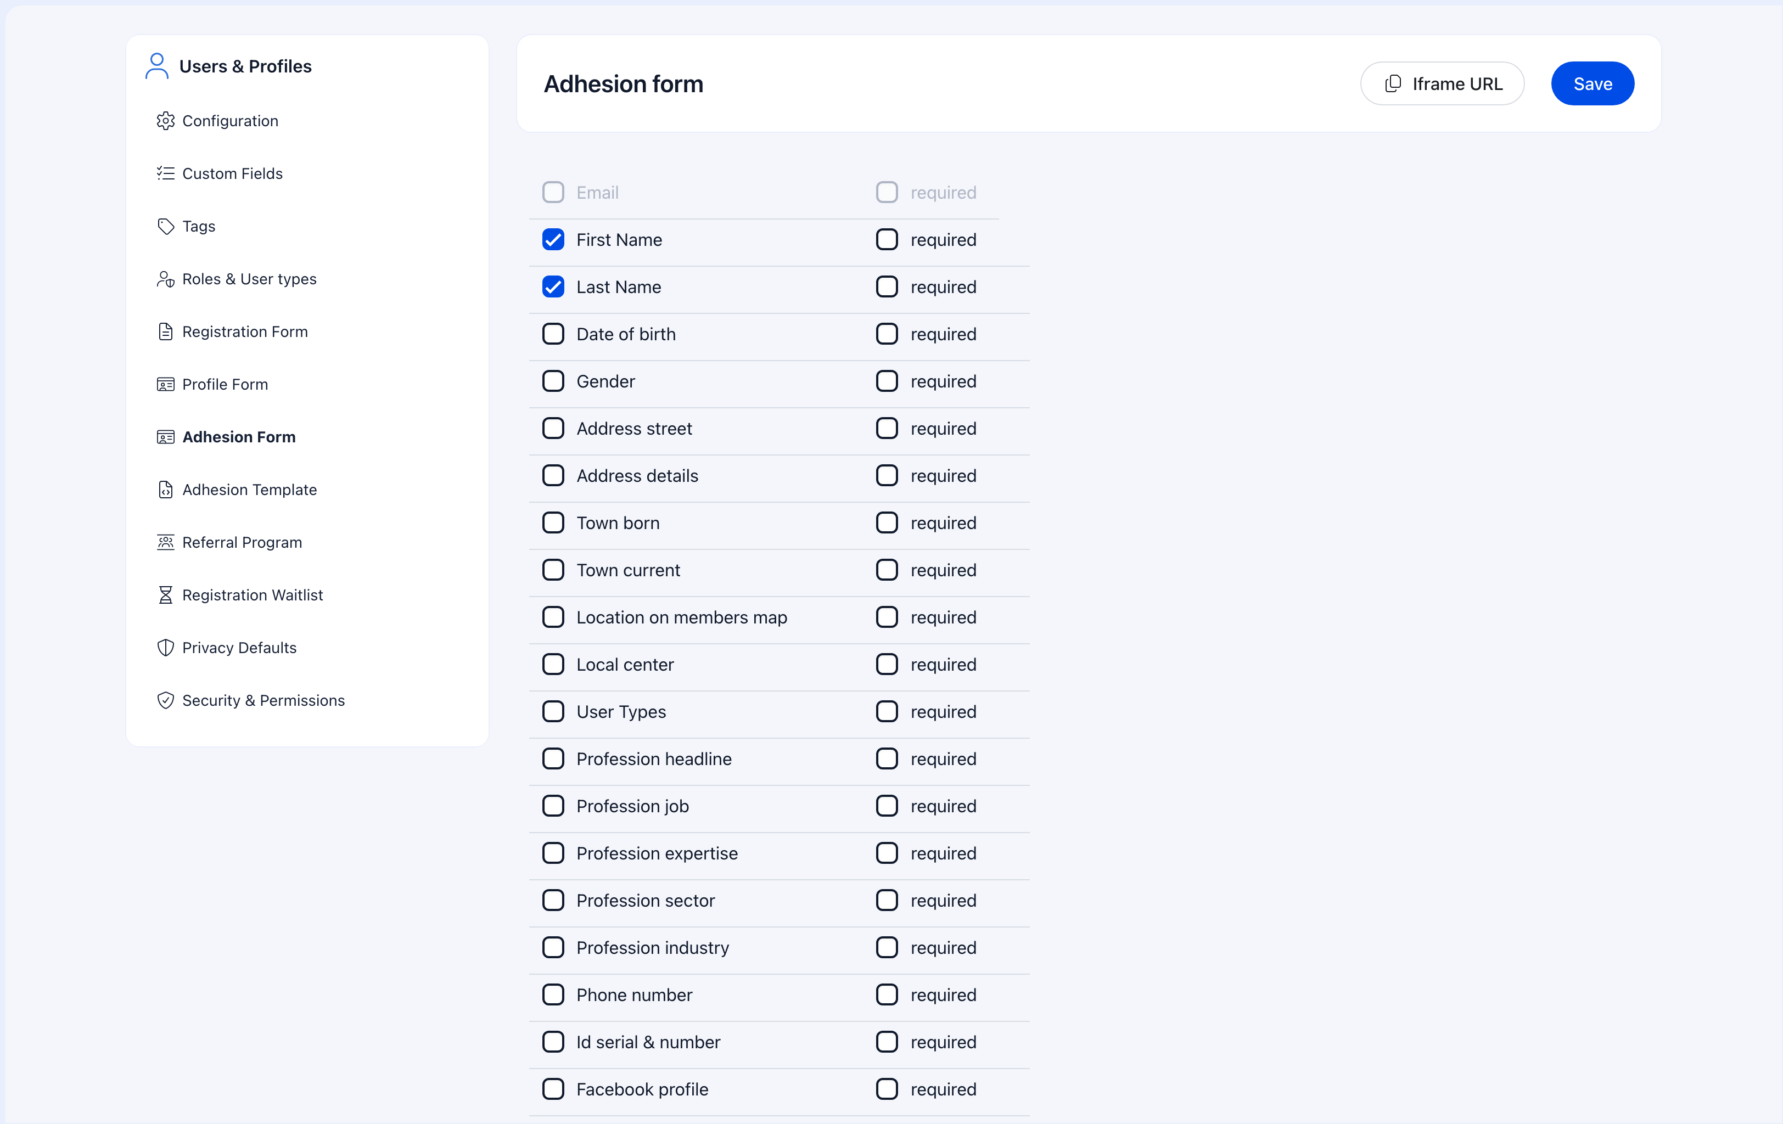
Task: Click the Adhesion Template file icon
Action: [165, 490]
